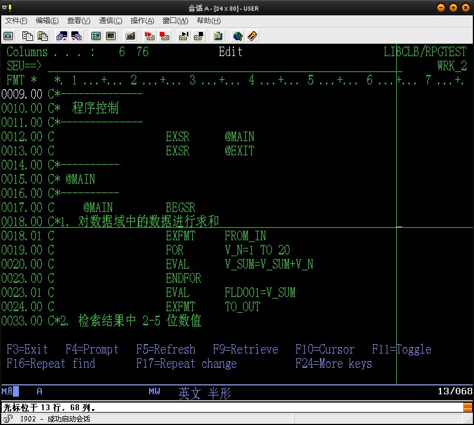Open the 文件(F) menu

click(16, 21)
